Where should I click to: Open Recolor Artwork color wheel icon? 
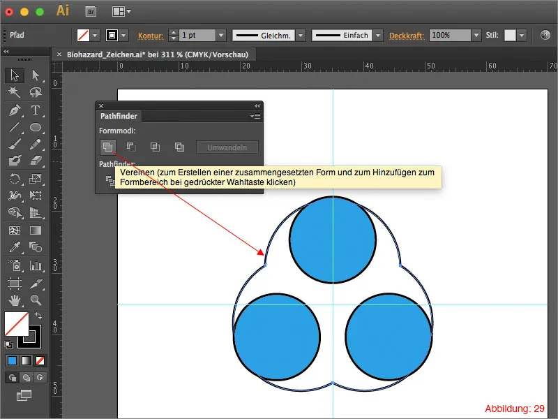click(x=545, y=35)
